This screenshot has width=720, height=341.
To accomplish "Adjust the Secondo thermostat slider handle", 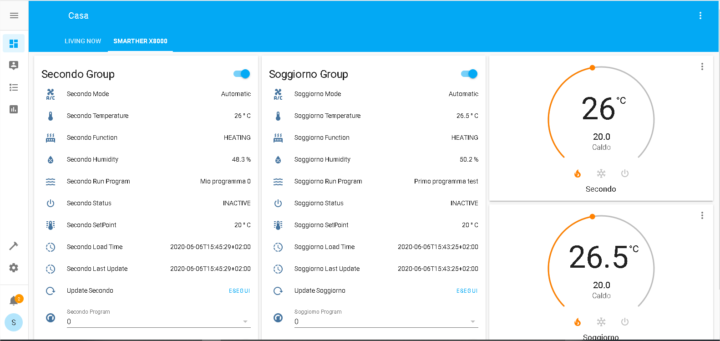I will coord(593,68).
